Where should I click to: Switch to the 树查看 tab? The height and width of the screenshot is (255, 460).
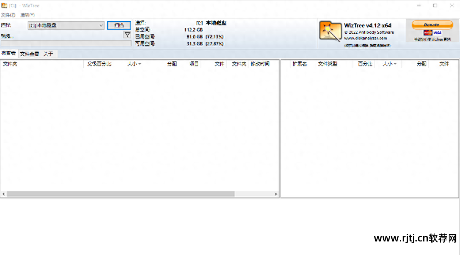tap(9, 53)
